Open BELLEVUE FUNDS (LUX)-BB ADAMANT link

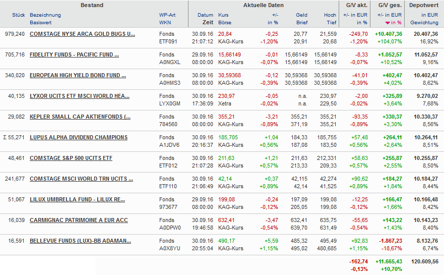pyautogui.click(x=80, y=241)
